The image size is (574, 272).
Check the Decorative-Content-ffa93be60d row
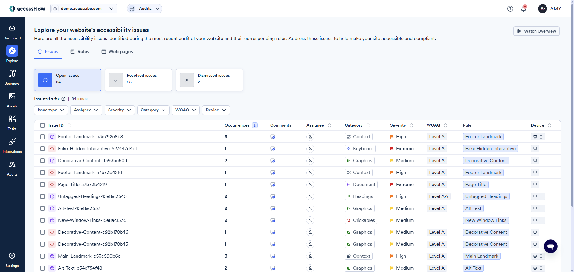(42, 161)
